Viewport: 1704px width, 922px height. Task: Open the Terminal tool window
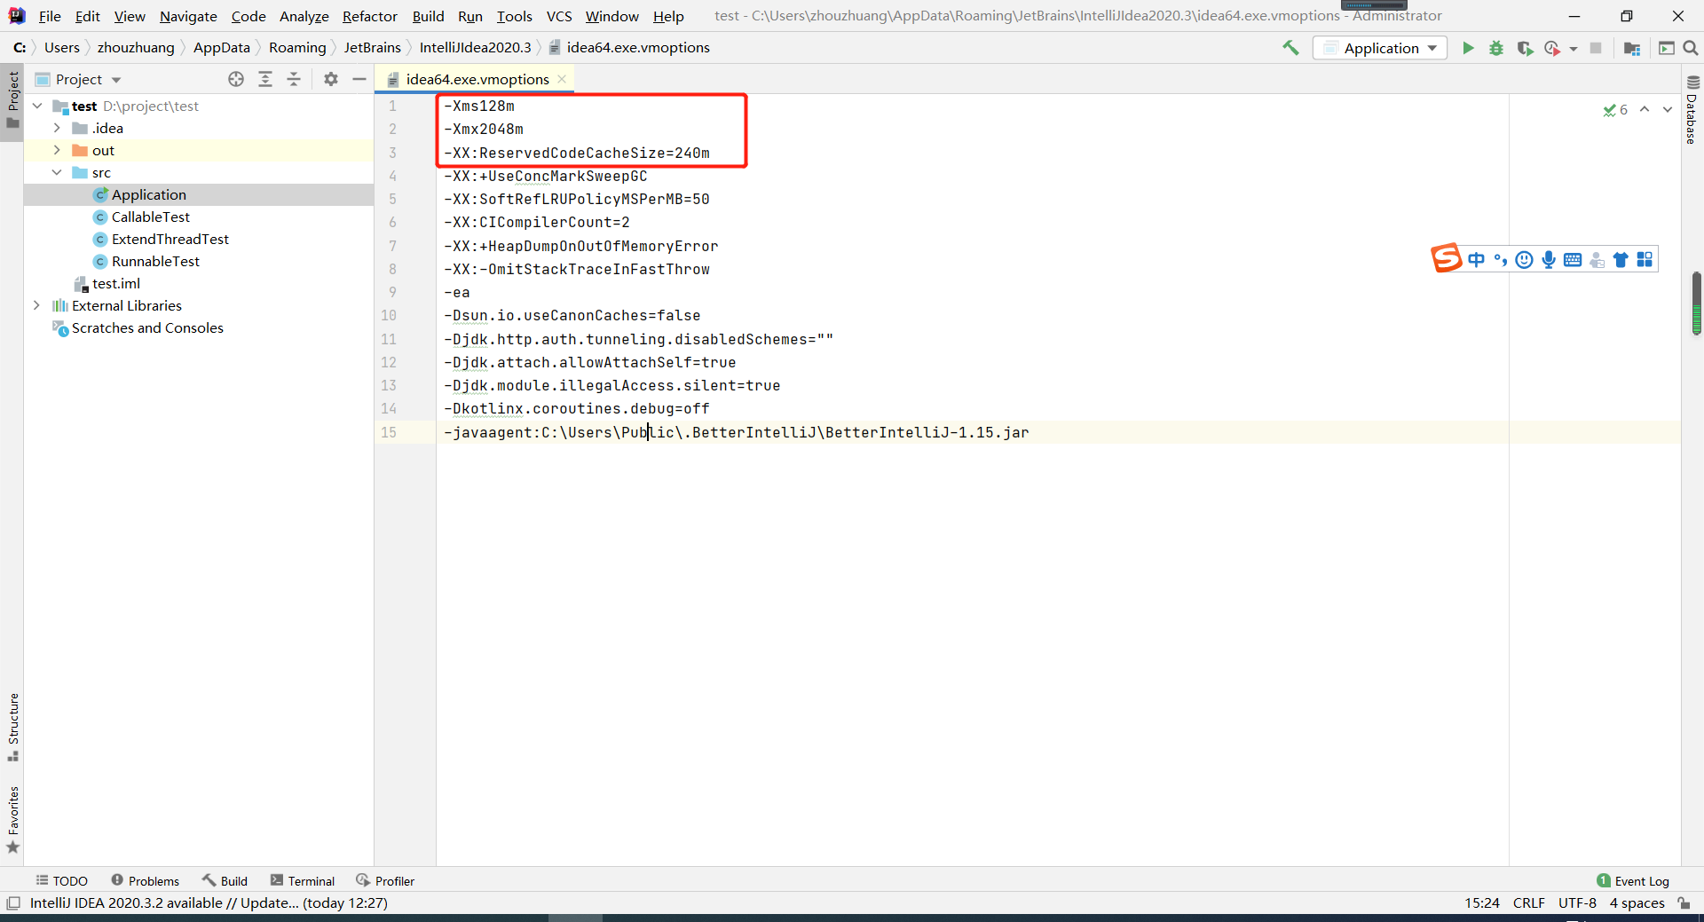(310, 880)
